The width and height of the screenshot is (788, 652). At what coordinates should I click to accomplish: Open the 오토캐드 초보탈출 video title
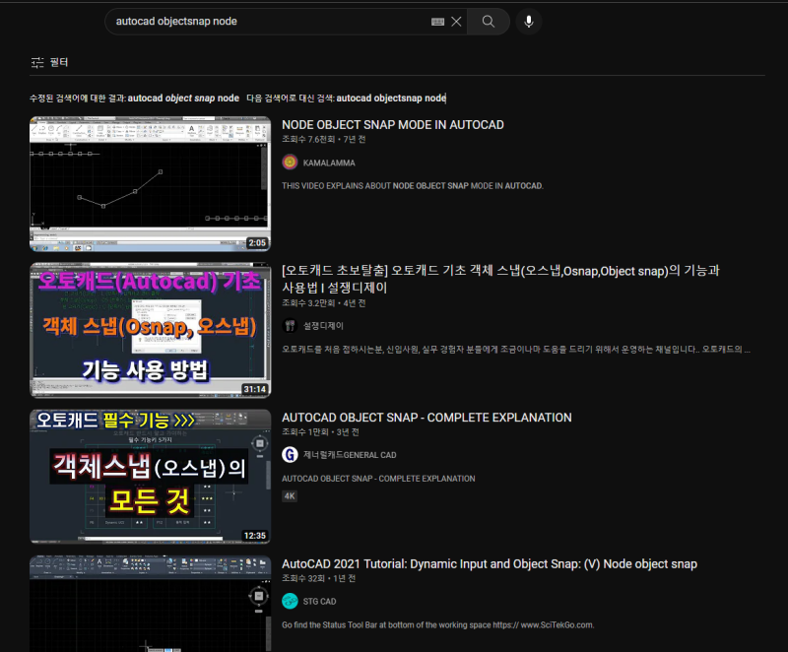coord(500,279)
